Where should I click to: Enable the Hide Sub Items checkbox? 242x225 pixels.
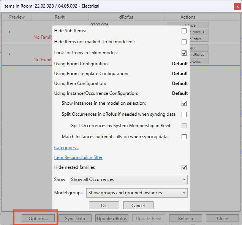(x=184, y=31)
